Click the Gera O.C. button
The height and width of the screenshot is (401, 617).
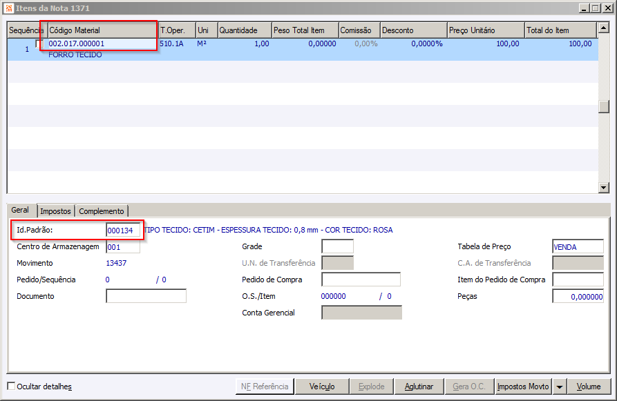click(469, 387)
